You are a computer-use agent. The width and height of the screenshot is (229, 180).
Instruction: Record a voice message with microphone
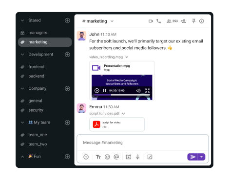(137, 157)
